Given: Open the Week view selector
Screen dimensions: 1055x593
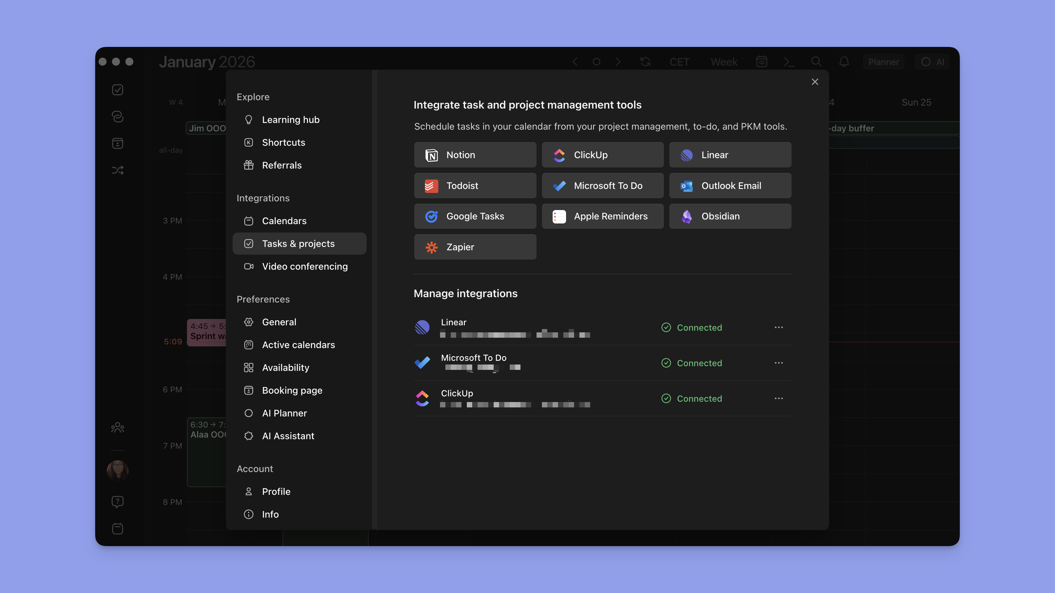Looking at the screenshot, I should [724, 61].
